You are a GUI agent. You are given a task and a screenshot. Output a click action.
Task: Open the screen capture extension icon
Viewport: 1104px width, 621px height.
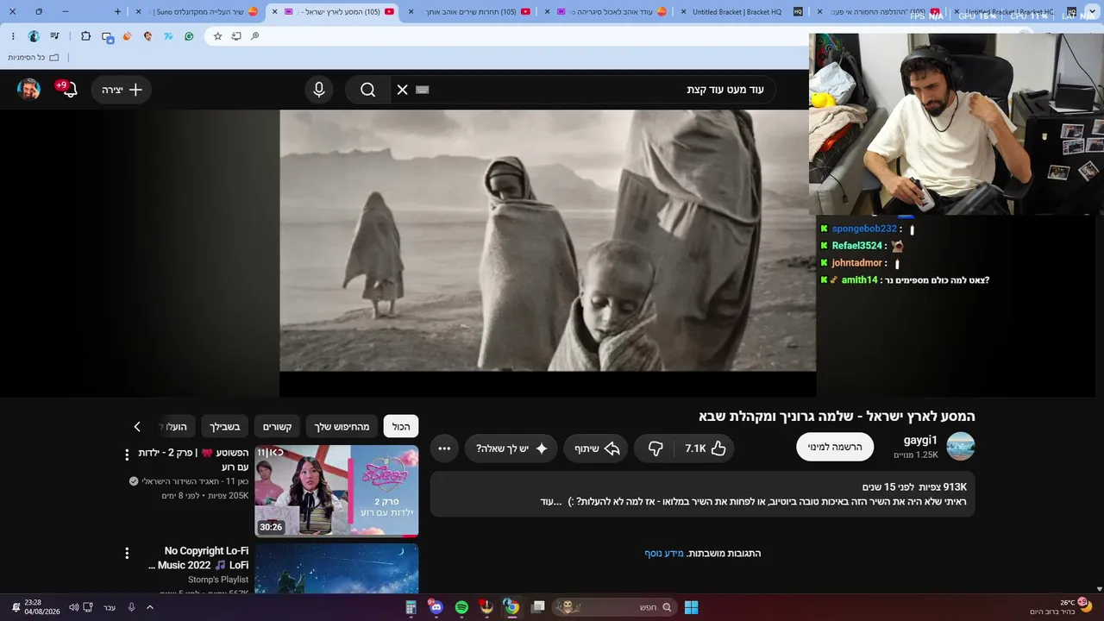(107, 37)
